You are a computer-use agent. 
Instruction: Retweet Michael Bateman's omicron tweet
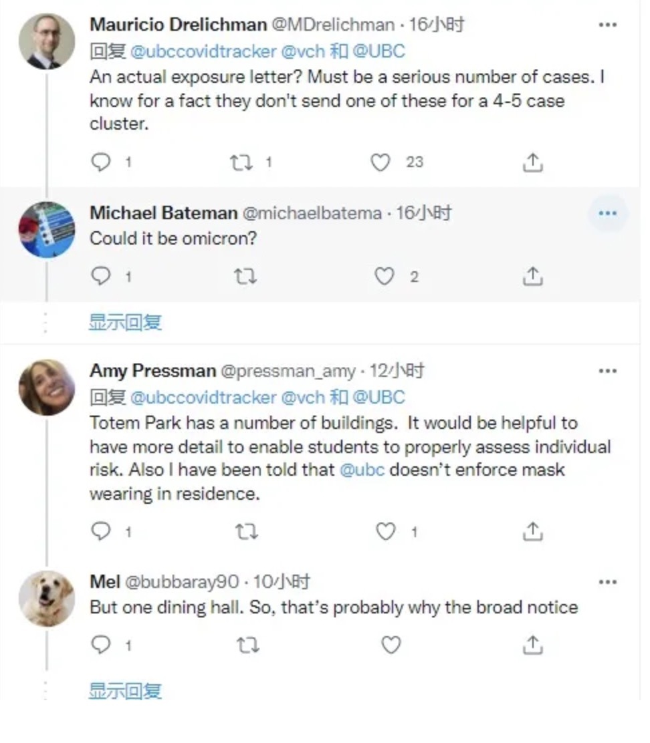tap(245, 277)
